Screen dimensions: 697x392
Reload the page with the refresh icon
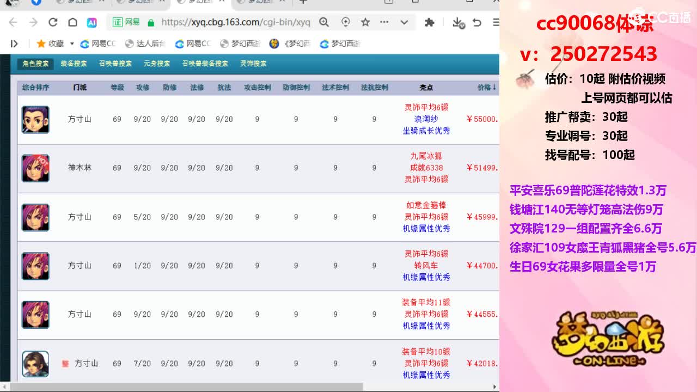point(53,22)
